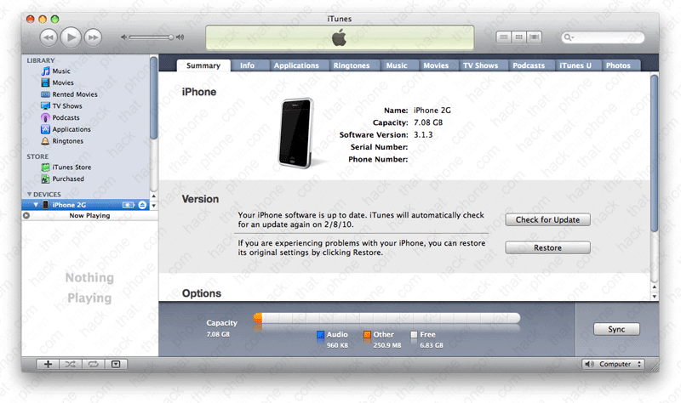
Task: Click the capacity usage bar
Action: (x=387, y=318)
